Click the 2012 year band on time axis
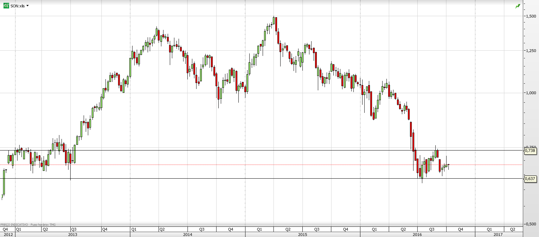 click(7, 234)
